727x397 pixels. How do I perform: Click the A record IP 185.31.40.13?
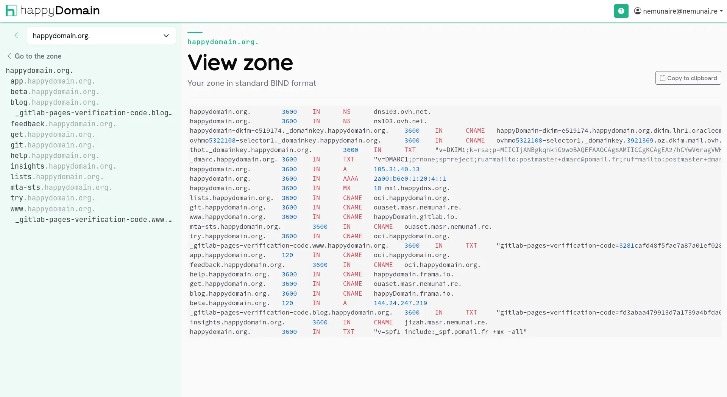pos(396,169)
